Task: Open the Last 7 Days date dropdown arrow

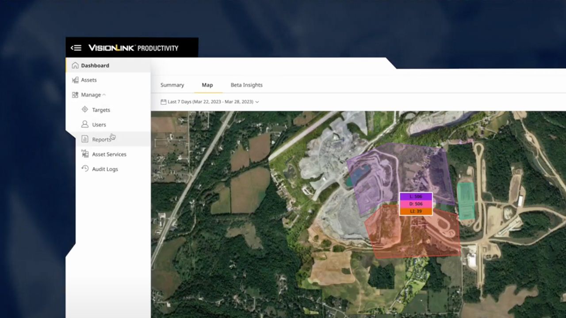Action: [x=257, y=102]
